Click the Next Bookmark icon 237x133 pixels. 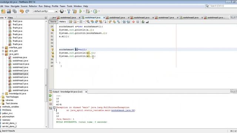tap(114, 22)
